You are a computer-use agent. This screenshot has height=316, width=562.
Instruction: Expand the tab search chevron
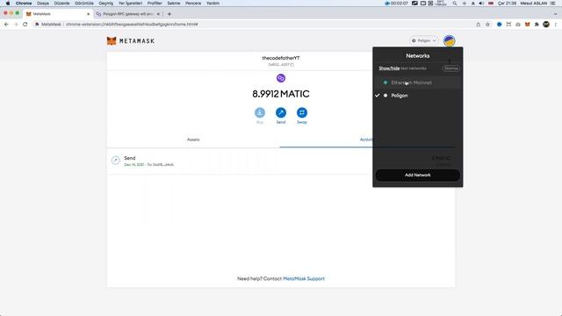(x=555, y=14)
